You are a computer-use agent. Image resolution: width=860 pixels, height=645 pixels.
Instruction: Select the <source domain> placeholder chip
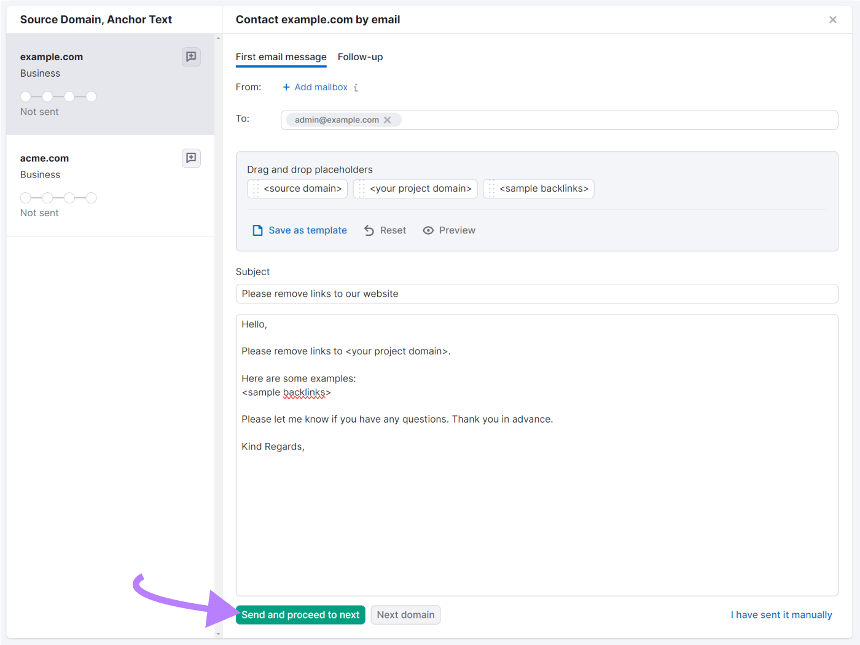[x=297, y=189]
